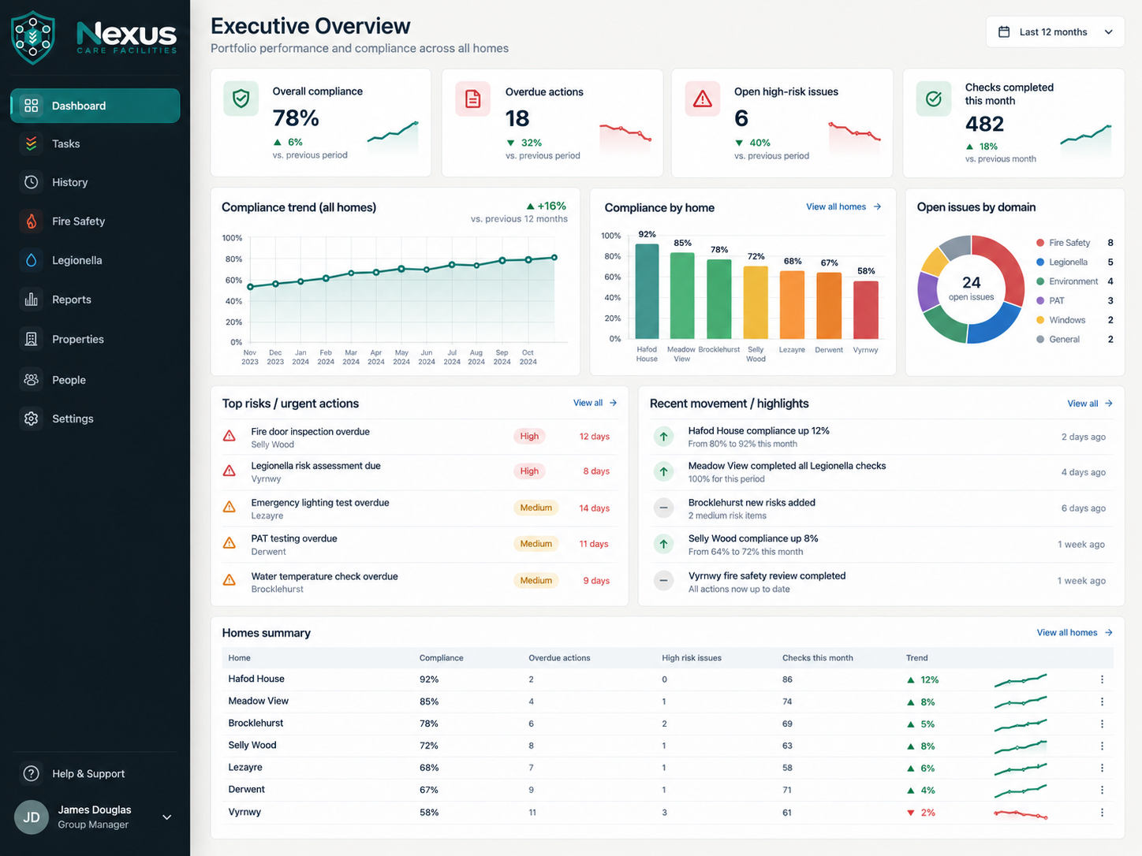
Task: Go to the History section
Action: click(95, 182)
